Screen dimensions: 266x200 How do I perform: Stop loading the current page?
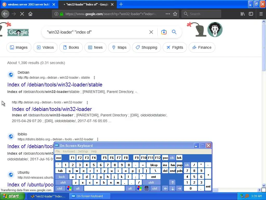(22, 14)
